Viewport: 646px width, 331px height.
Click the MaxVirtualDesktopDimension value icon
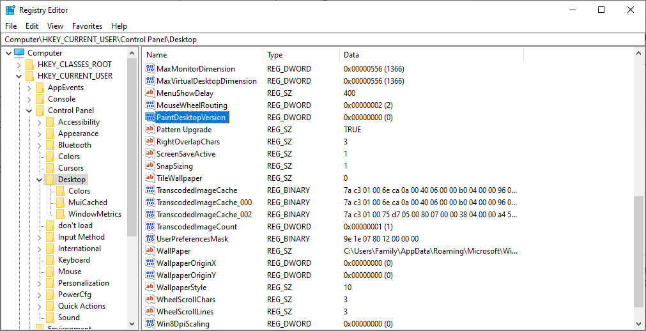pos(150,81)
